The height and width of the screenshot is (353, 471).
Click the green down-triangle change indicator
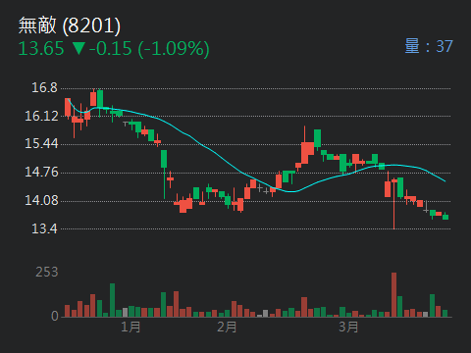point(78,48)
